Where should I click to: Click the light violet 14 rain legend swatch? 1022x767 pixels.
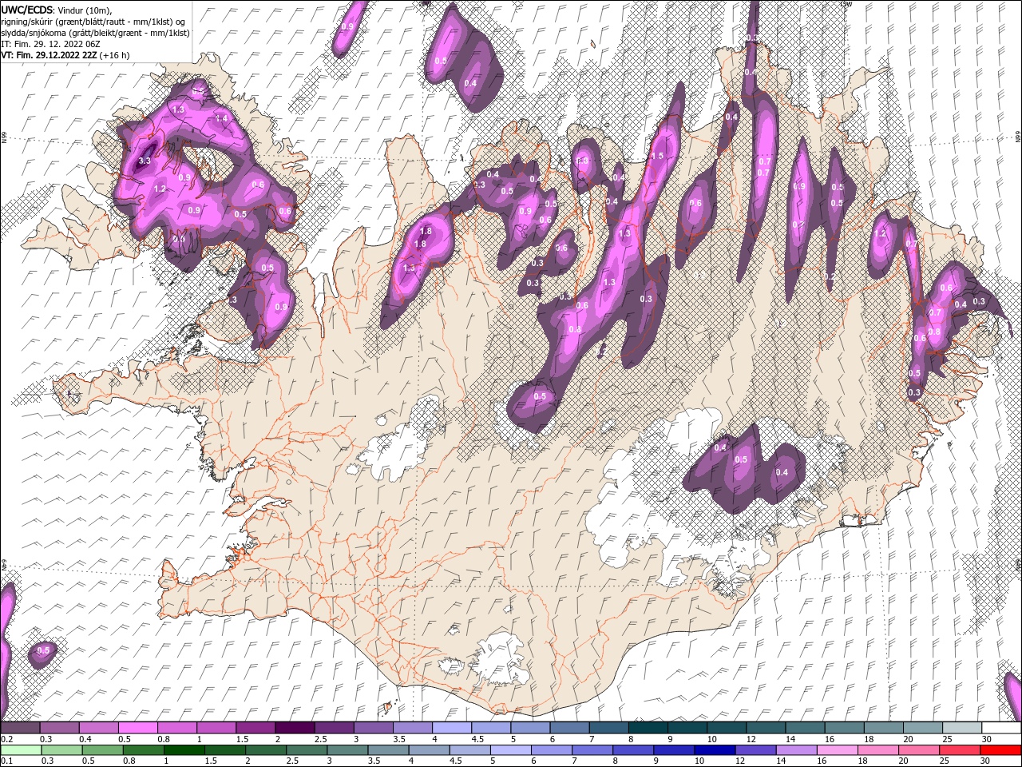(x=796, y=750)
